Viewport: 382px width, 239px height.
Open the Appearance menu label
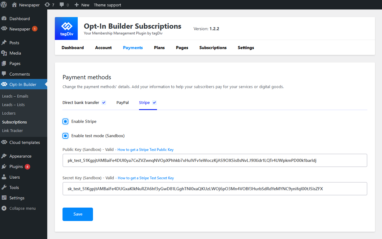[x=20, y=156]
